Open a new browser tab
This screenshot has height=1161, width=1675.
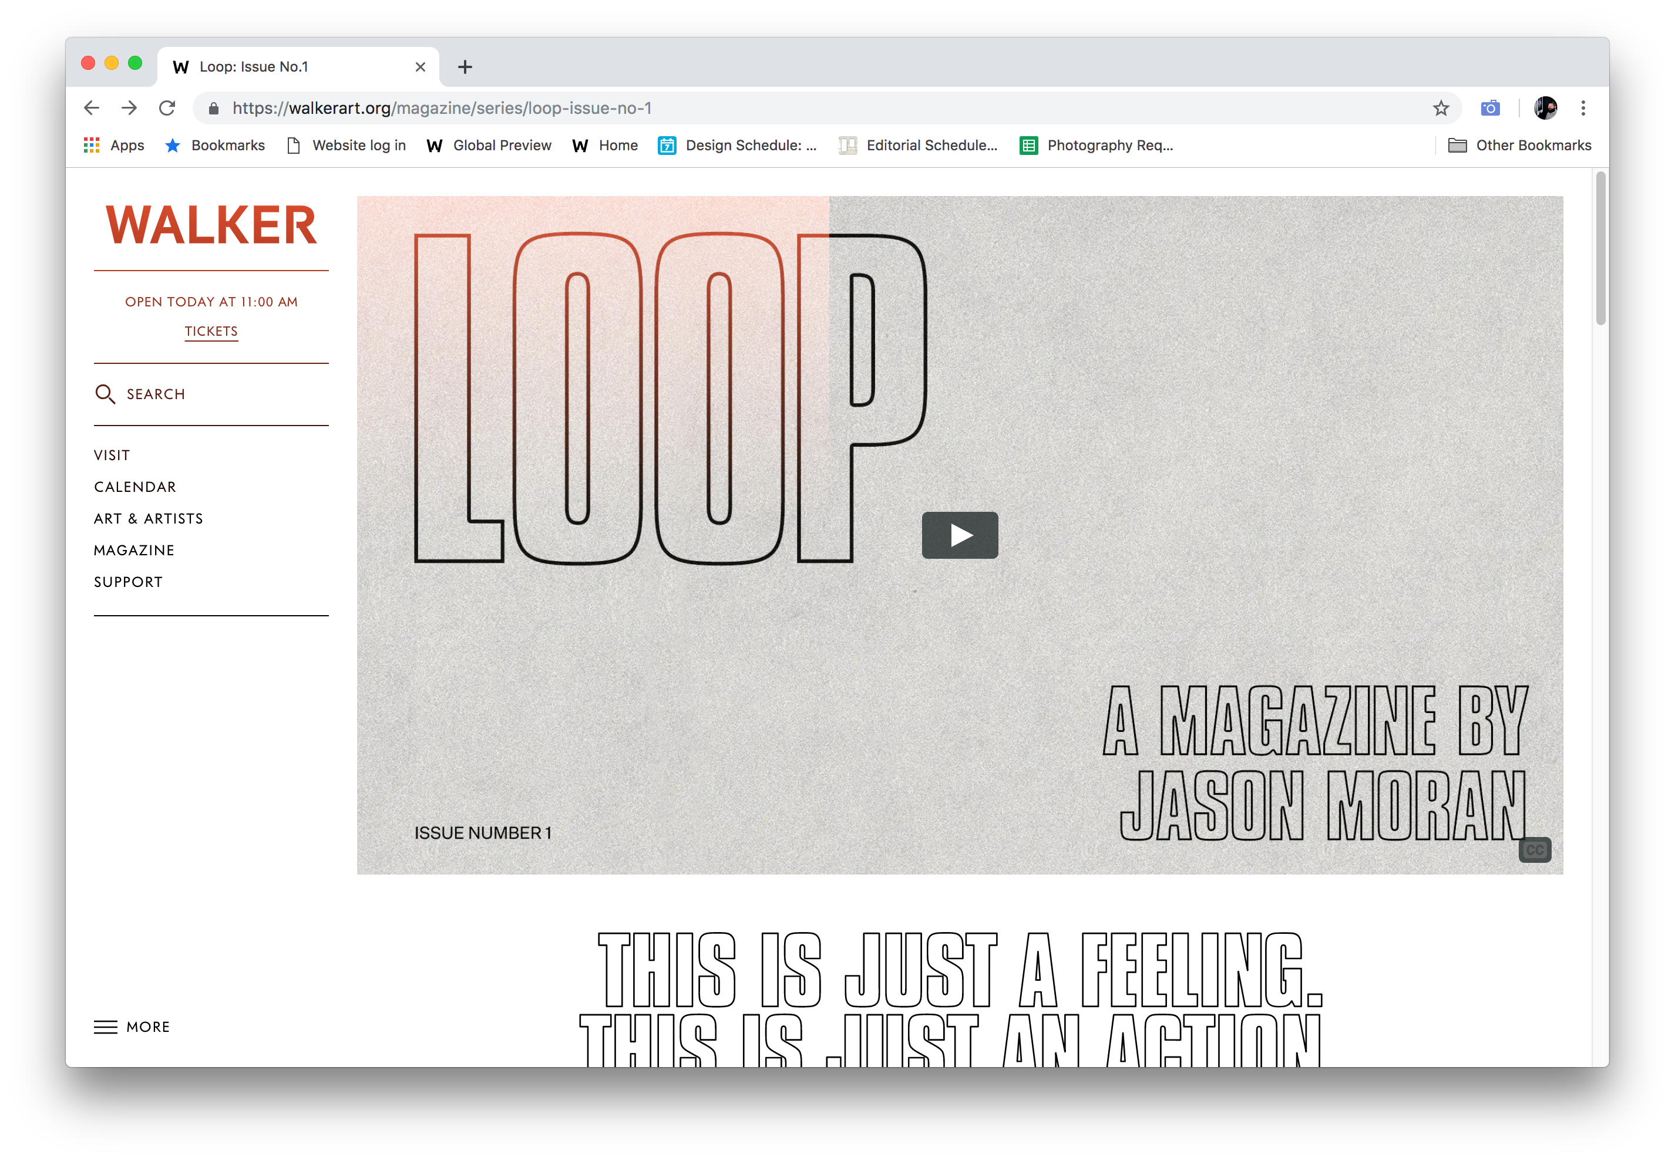point(465,67)
